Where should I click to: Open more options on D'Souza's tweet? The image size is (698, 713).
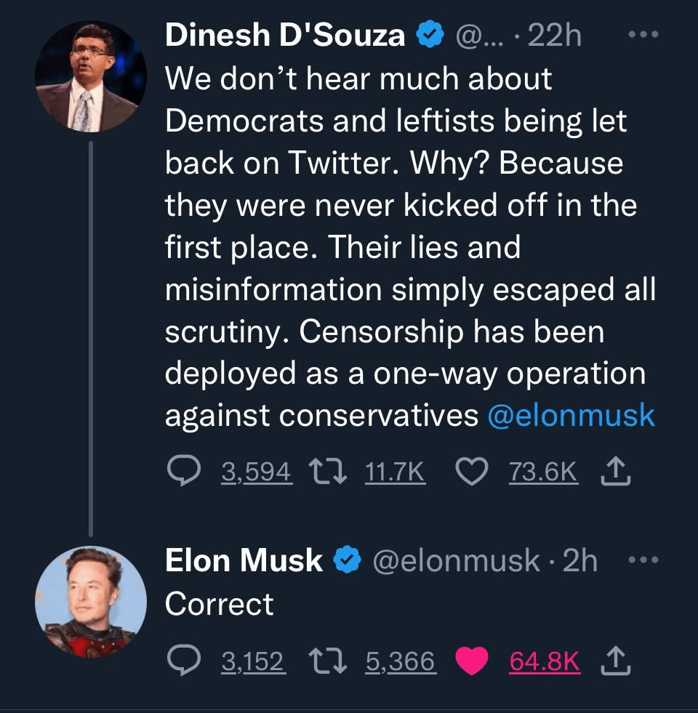[643, 36]
